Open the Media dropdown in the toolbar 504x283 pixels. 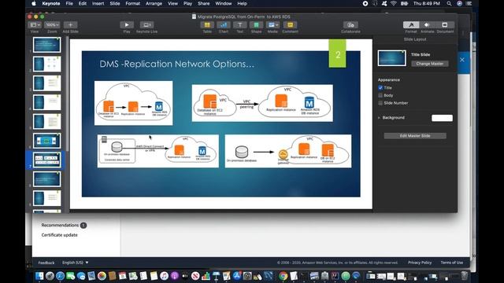(x=272, y=25)
